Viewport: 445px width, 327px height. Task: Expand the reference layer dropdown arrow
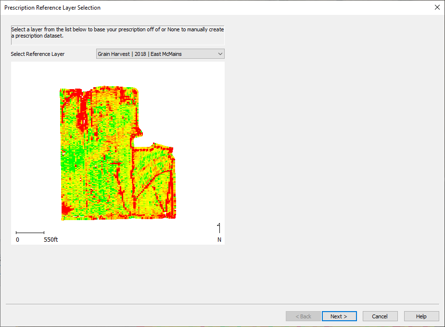(x=220, y=54)
